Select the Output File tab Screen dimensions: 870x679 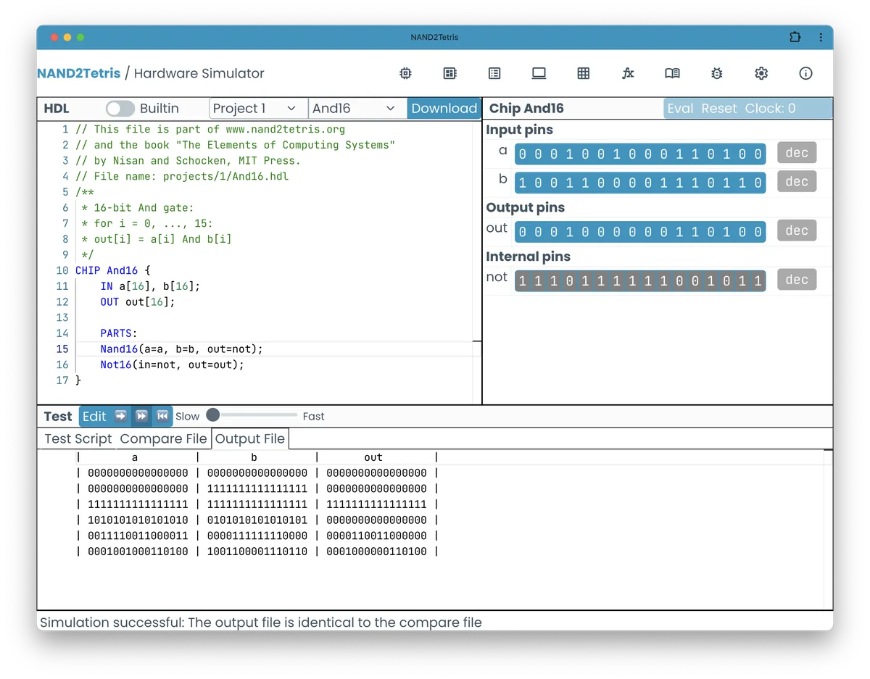coord(250,438)
